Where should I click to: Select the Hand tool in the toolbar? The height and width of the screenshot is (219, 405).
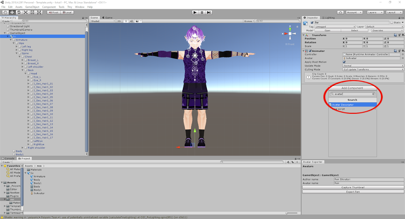coord(5,12)
